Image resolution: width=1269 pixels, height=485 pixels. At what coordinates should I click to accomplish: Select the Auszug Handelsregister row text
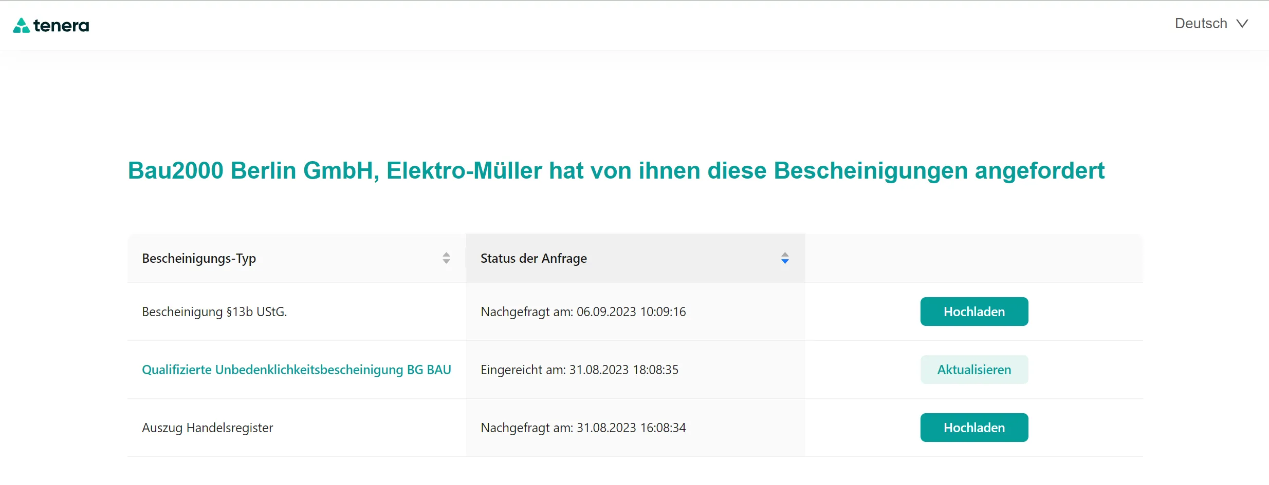(x=208, y=428)
